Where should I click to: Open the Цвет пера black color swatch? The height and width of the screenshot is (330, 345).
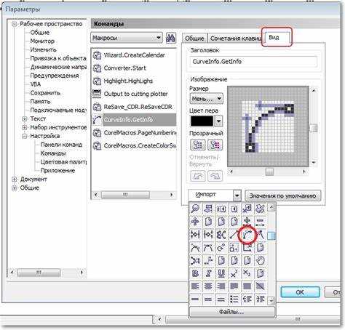pos(202,121)
